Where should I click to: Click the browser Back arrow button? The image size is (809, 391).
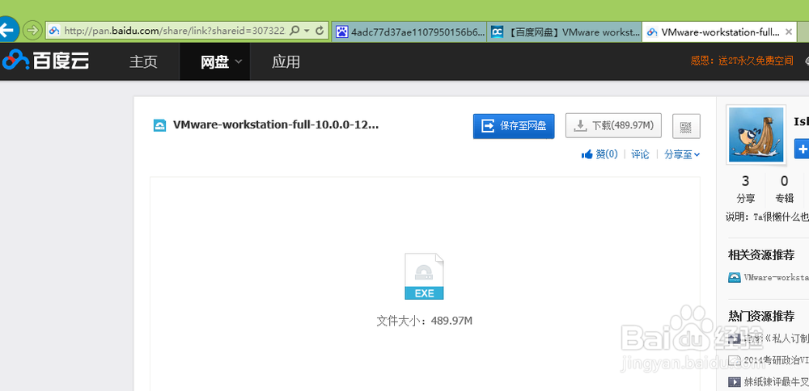pos(8,31)
